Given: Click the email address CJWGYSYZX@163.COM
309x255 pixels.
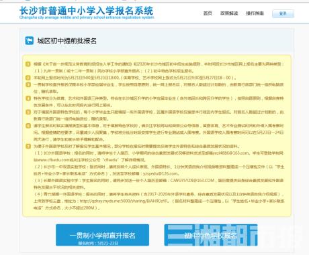Looking at the screenshot, I should [192, 180].
